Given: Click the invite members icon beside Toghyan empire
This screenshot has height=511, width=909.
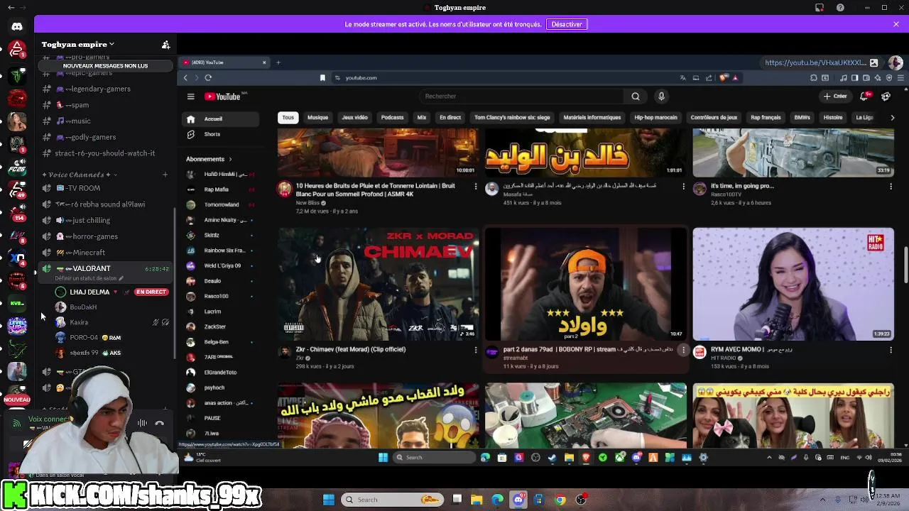Looking at the screenshot, I should pos(165,45).
